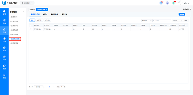
Task: Expand the 商品SKU search field dropdown
Action: pos(147,20)
